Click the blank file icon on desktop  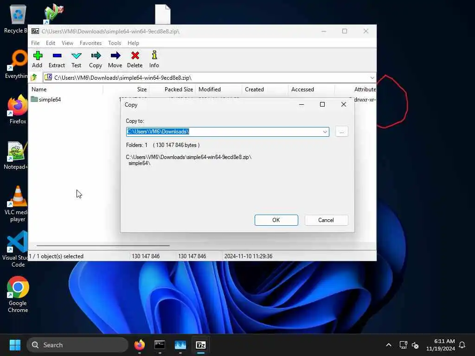[x=163, y=14]
